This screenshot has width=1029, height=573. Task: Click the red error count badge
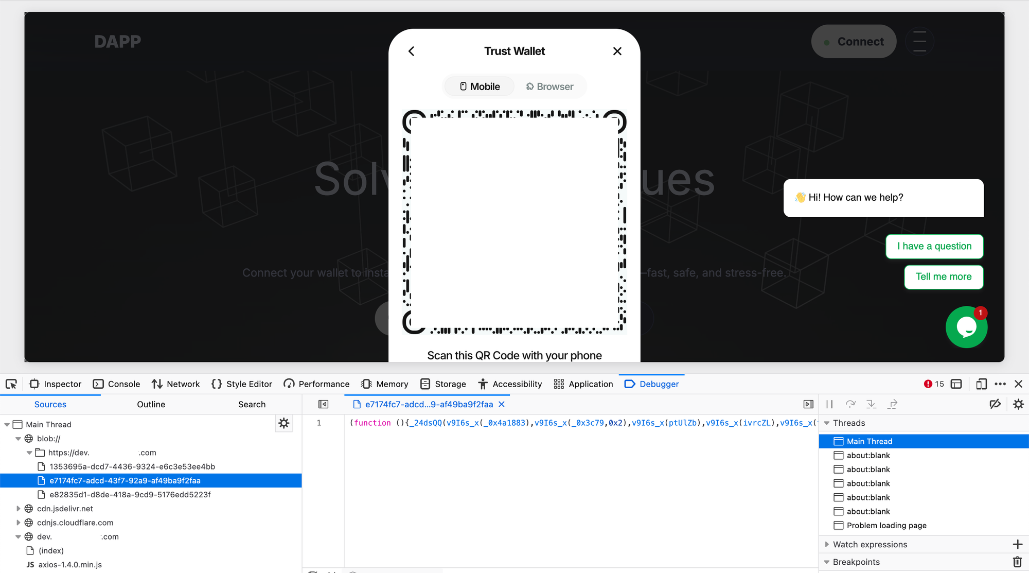(934, 384)
